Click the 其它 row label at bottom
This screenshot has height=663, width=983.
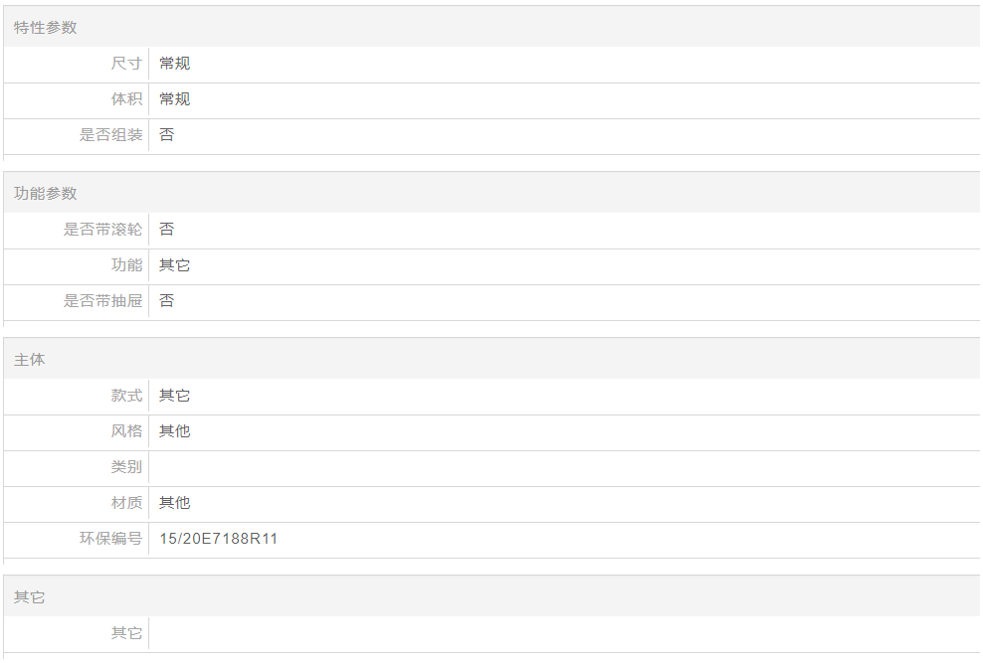click(126, 632)
